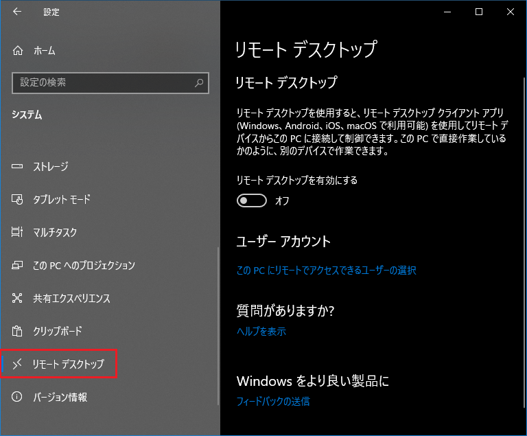Click the back arrow in title bar
Image resolution: width=527 pixels, height=436 pixels.
(x=17, y=12)
